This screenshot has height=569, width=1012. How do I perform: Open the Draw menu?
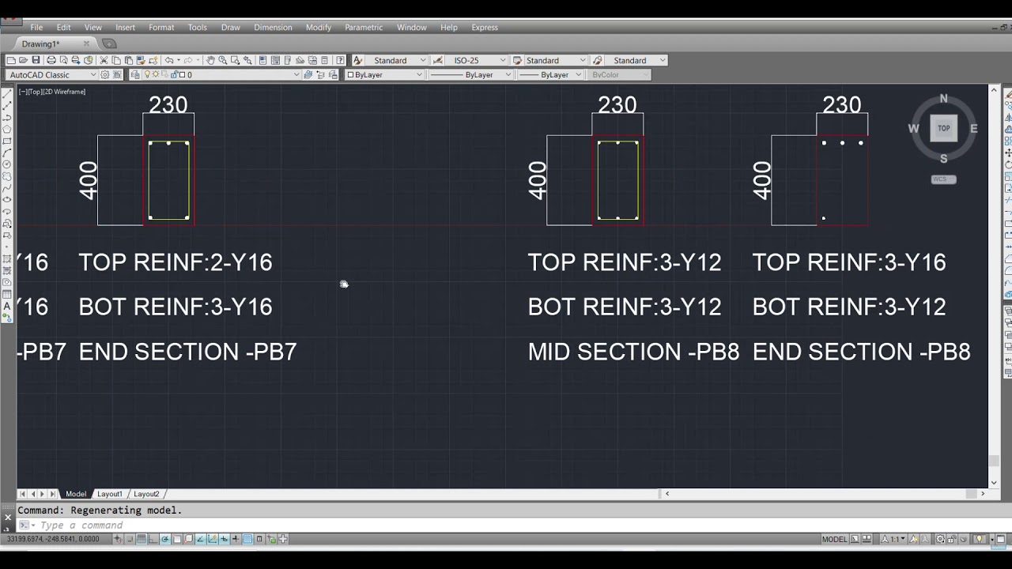[230, 27]
